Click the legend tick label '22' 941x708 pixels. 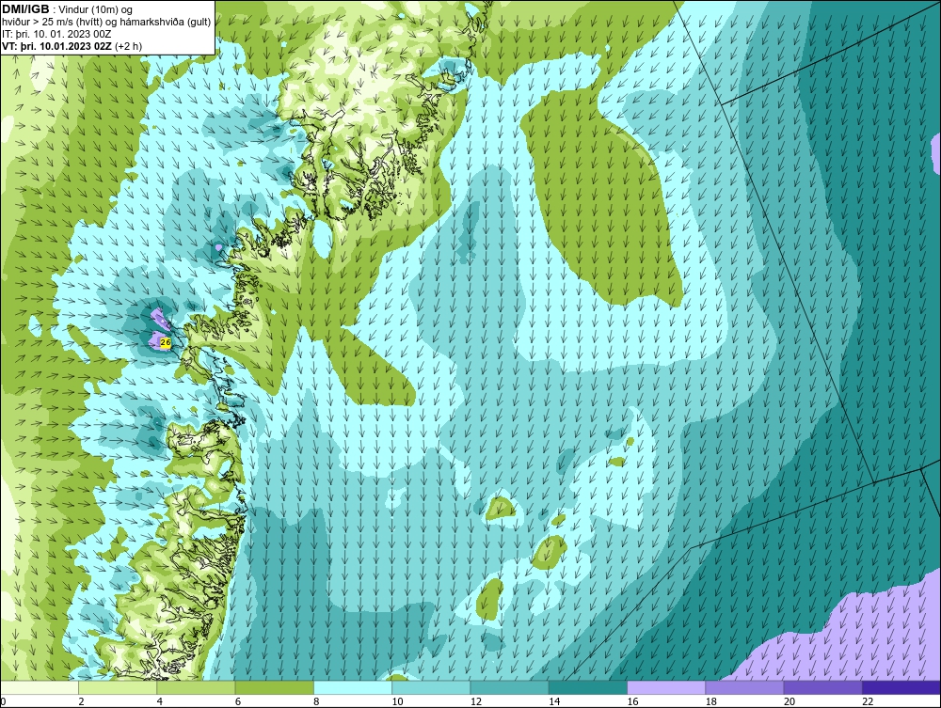[x=868, y=702]
